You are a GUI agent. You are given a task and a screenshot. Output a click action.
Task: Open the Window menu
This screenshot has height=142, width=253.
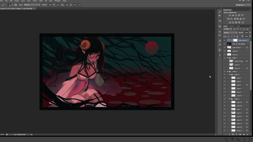[x=58, y=1]
